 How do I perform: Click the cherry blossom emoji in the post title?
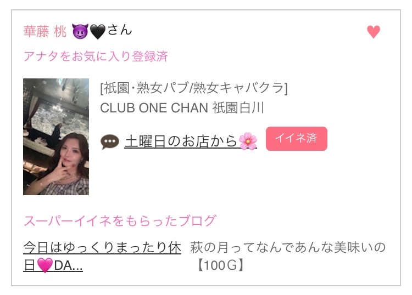[x=248, y=141]
